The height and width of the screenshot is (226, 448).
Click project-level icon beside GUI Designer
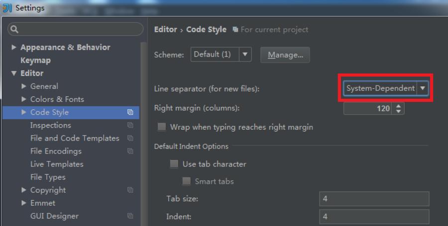tap(130, 216)
